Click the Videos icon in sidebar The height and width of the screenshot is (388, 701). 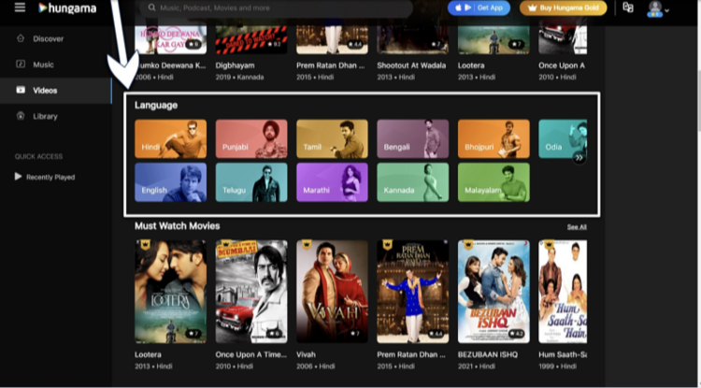(21, 90)
